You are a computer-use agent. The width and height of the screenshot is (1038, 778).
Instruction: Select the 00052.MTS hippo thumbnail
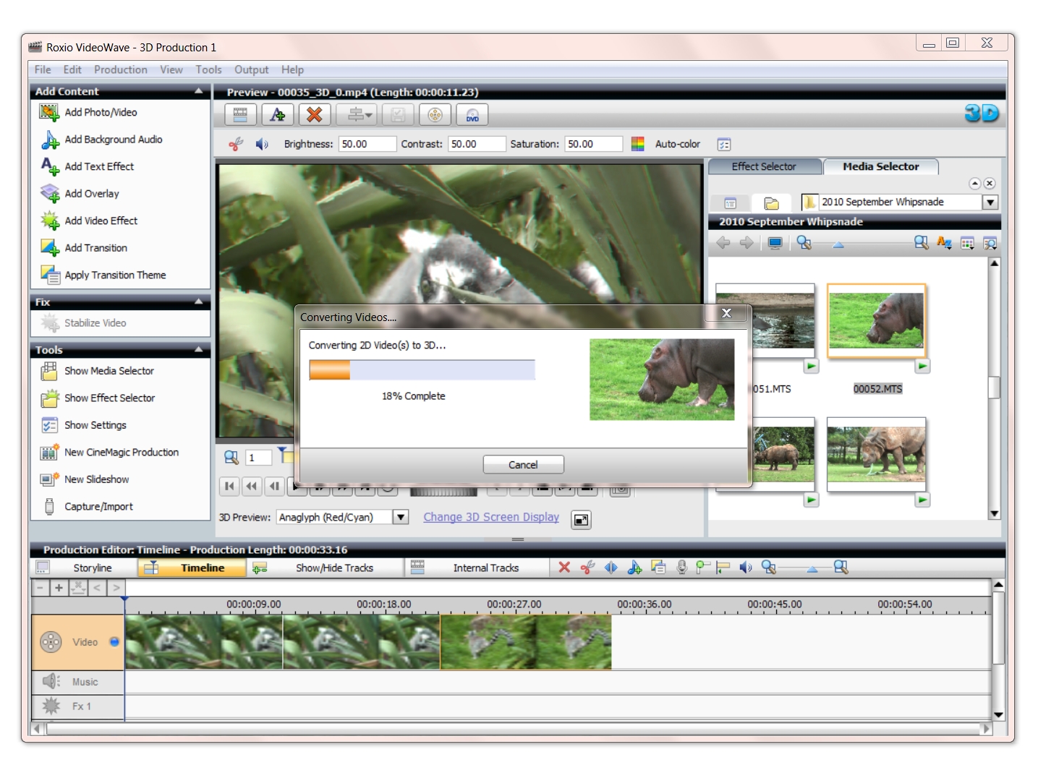(876, 320)
